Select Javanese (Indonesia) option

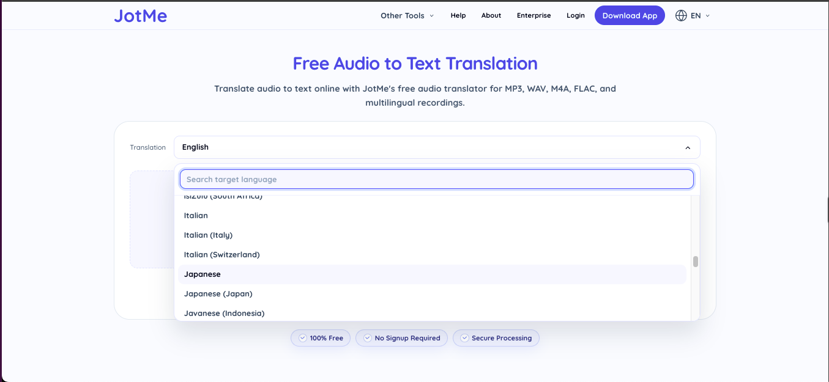[x=431, y=314]
